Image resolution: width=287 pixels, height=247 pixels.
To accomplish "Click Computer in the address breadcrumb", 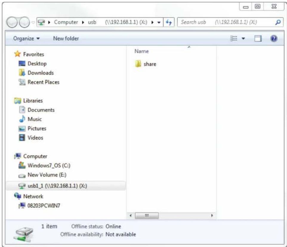I will (66, 22).
